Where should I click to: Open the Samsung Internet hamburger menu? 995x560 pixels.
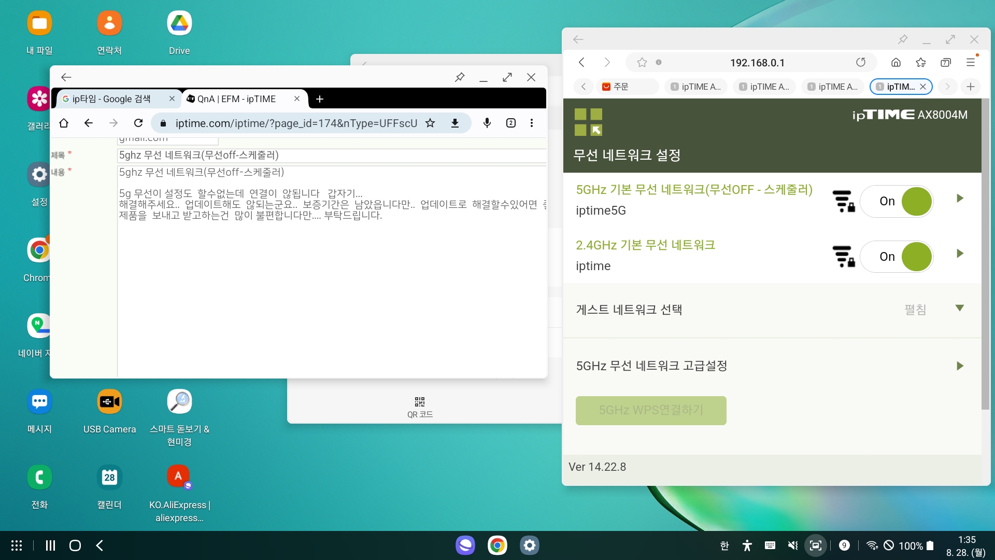click(x=971, y=63)
